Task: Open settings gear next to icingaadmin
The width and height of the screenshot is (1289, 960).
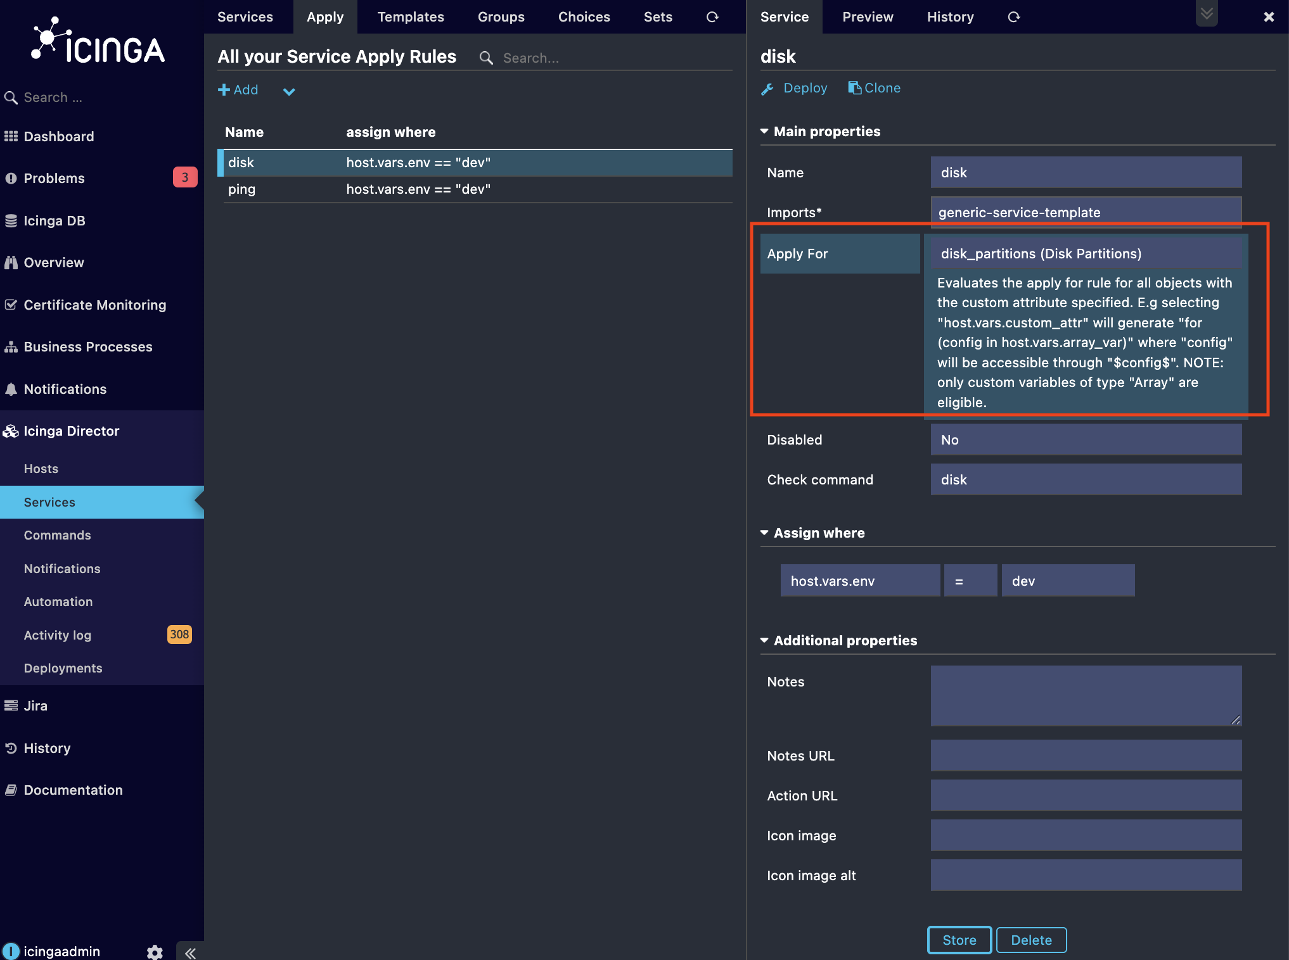Action: tap(155, 952)
